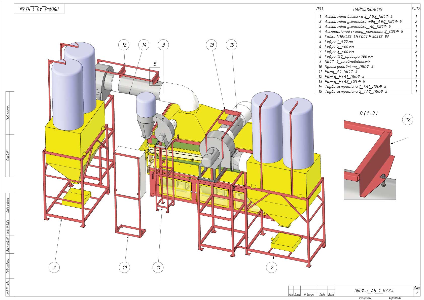Click the 'ПОЗ.' position column header
The width and height of the screenshot is (424, 300).
click(x=320, y=9)
